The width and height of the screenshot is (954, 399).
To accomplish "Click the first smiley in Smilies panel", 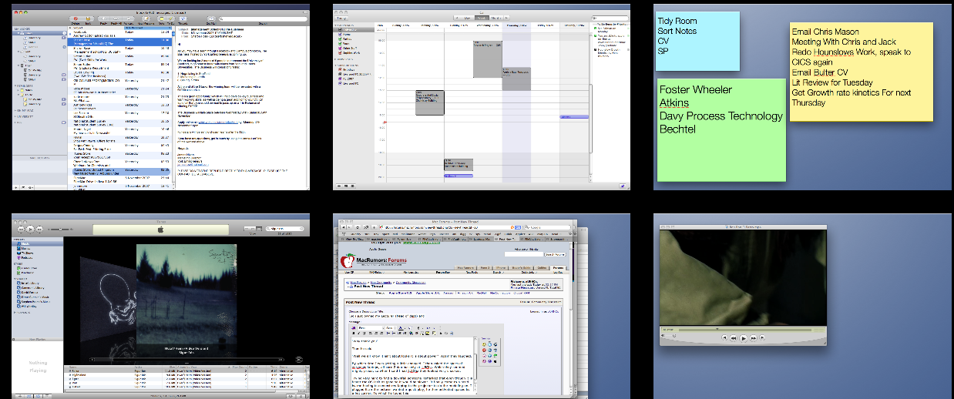I will (484, 344).
